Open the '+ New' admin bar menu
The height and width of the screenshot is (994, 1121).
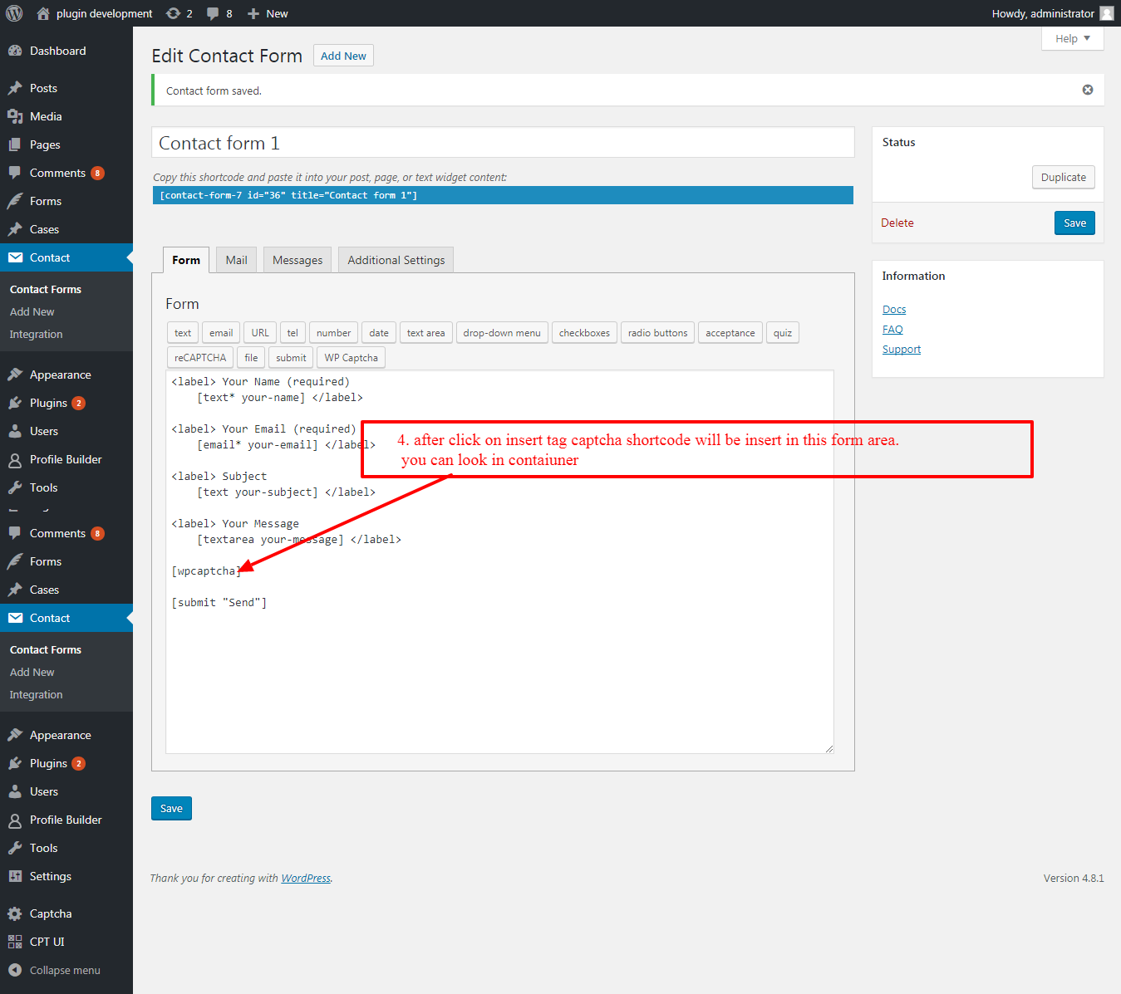[x=268, y=13]
